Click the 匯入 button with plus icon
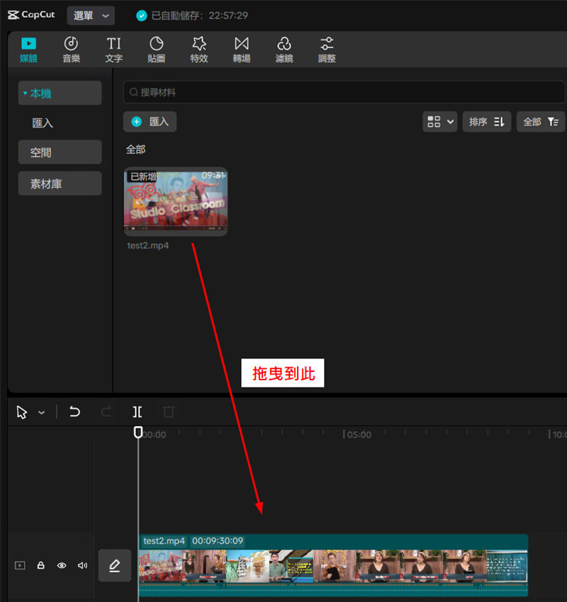 (x=150, y=122)
